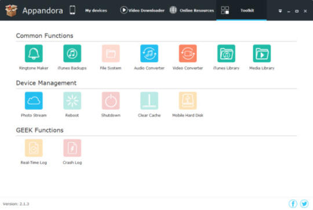Open iTunes Backups icon
The image size is (313, 210).
pyautogui.click(x=72, y=53)
